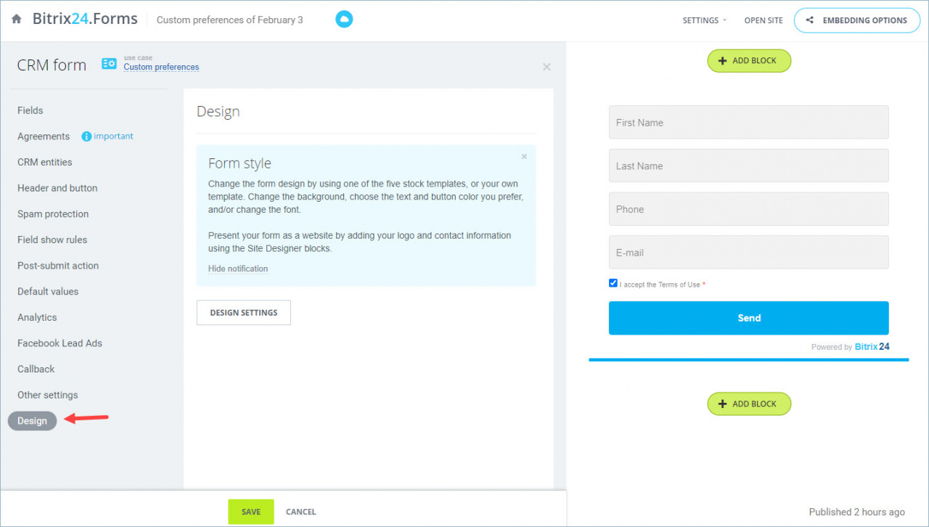This screenshot has width=929, height=527.
Task: Open Facebook Lead Ads section
Action: [x=60, y=343]
